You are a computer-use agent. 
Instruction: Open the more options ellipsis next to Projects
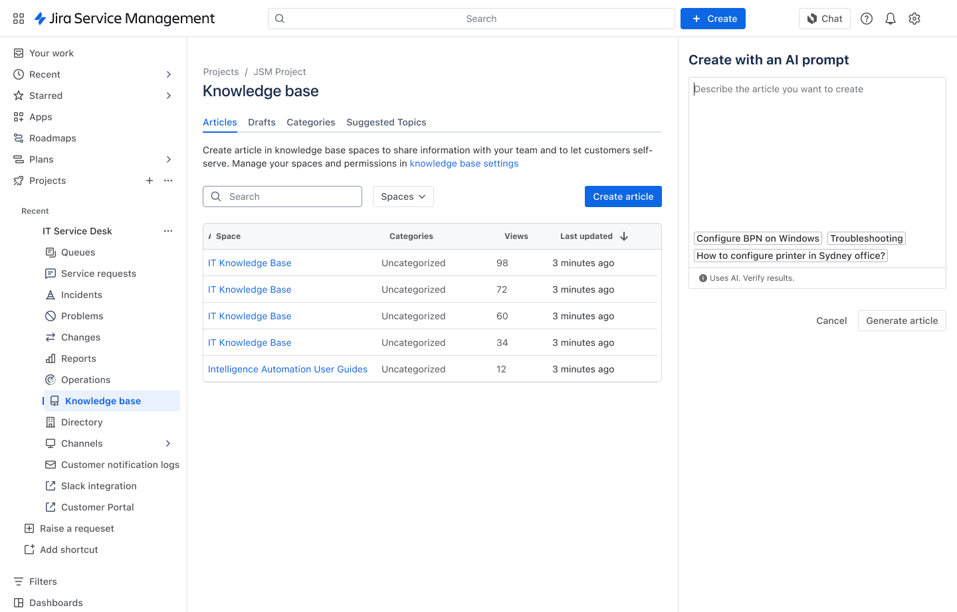[168, 181]
